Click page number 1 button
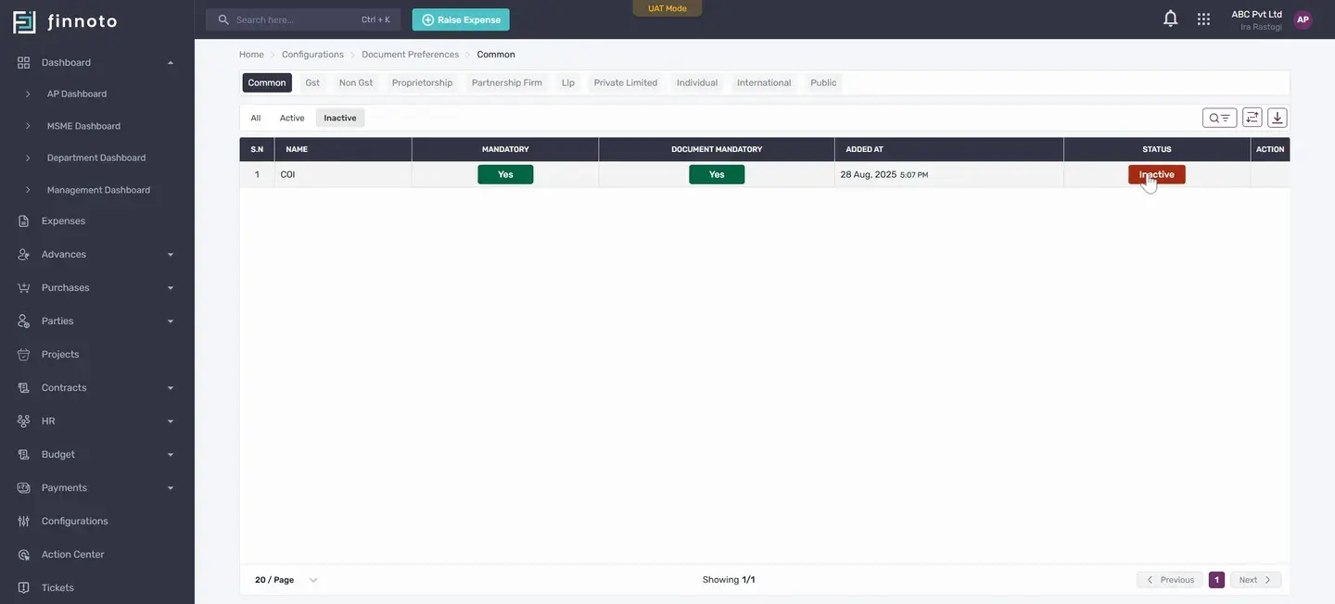Viewport: 1335px width, 604px height. 1216,580
